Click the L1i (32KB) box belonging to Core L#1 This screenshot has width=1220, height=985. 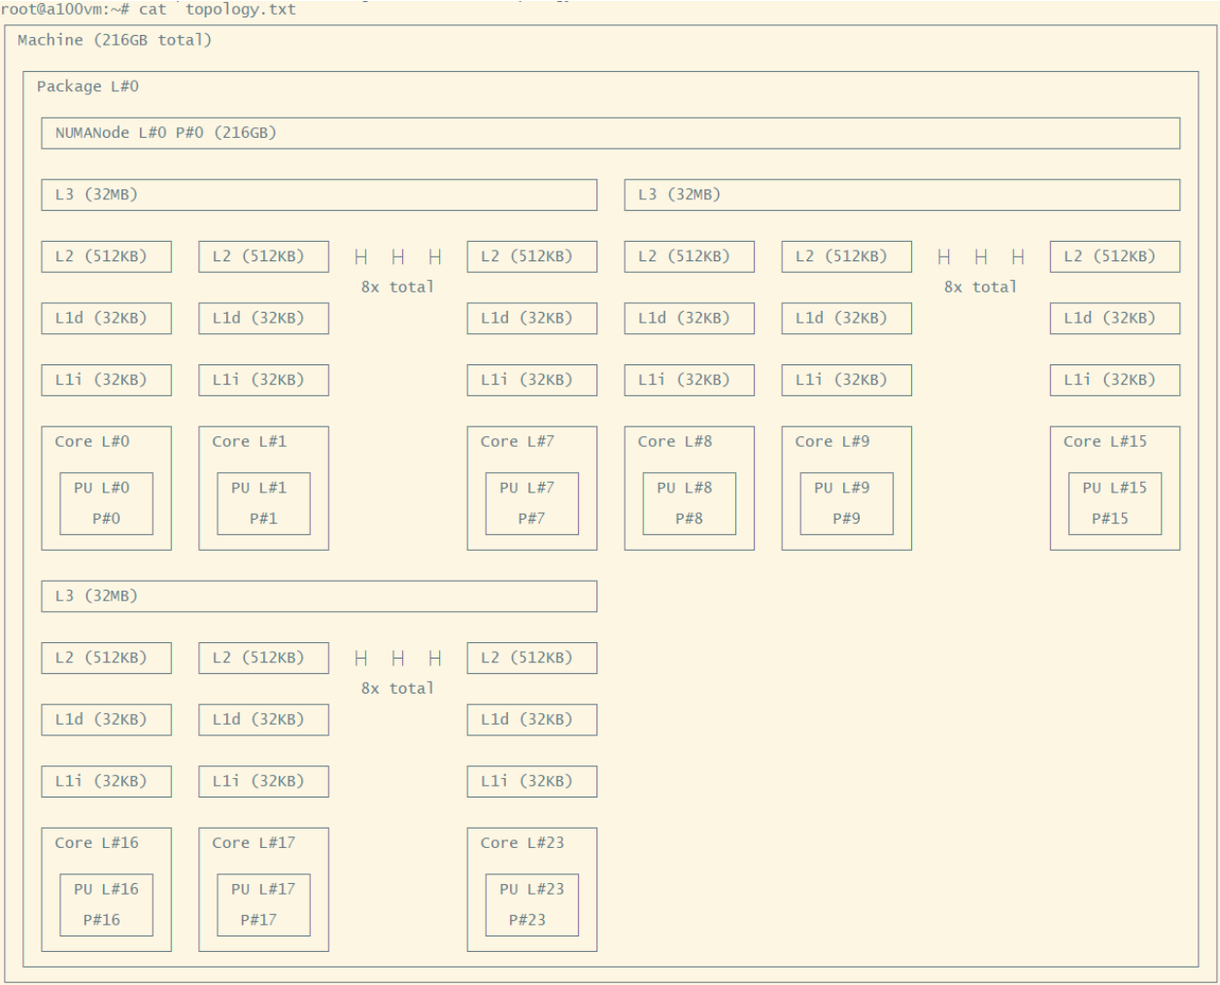pos(264,380)
